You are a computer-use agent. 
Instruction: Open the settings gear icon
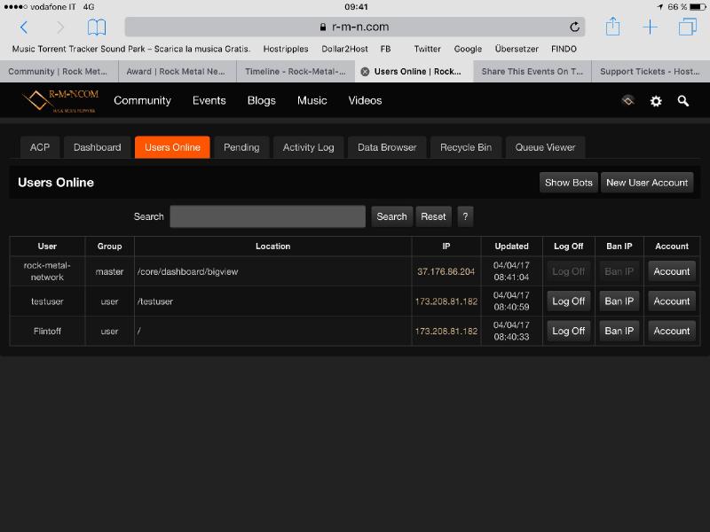(x=656, y=101)
